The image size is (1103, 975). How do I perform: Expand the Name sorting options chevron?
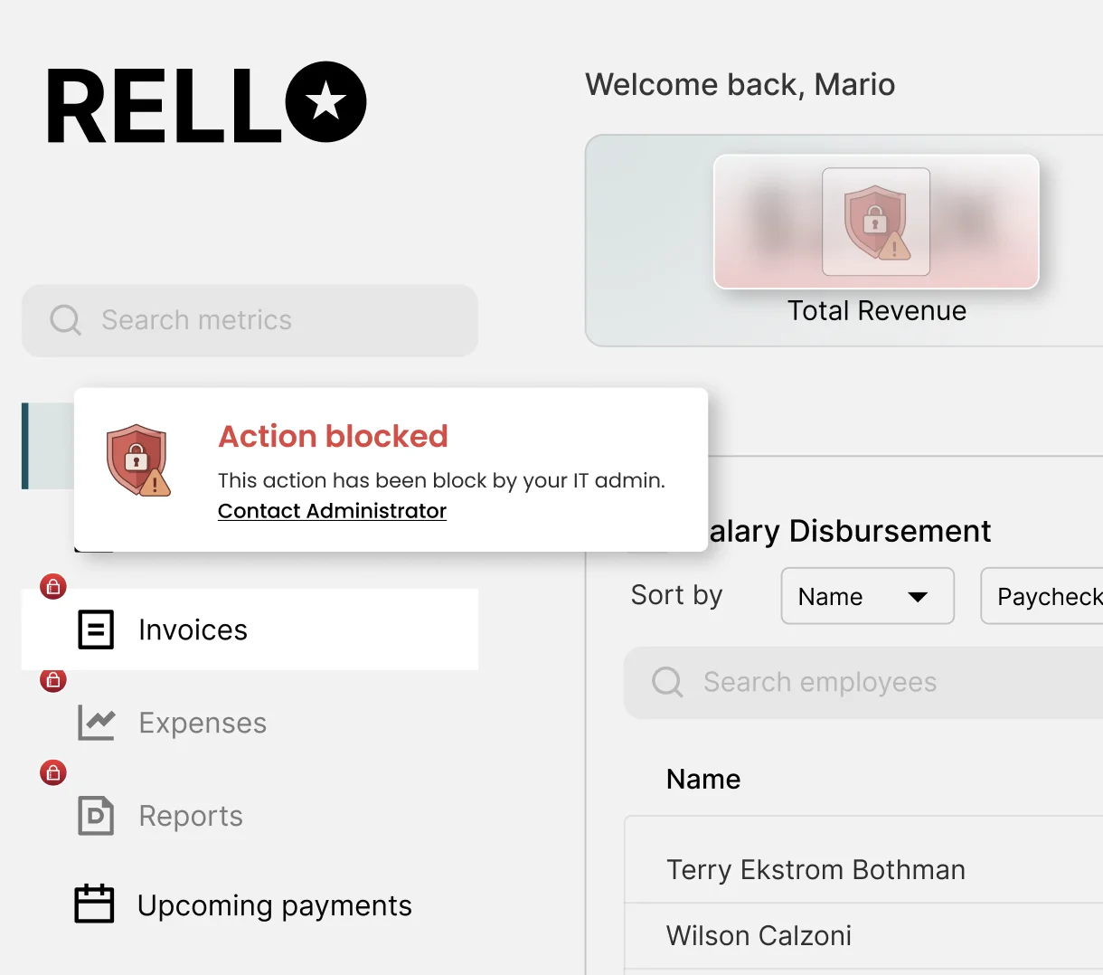coord(918,596)
